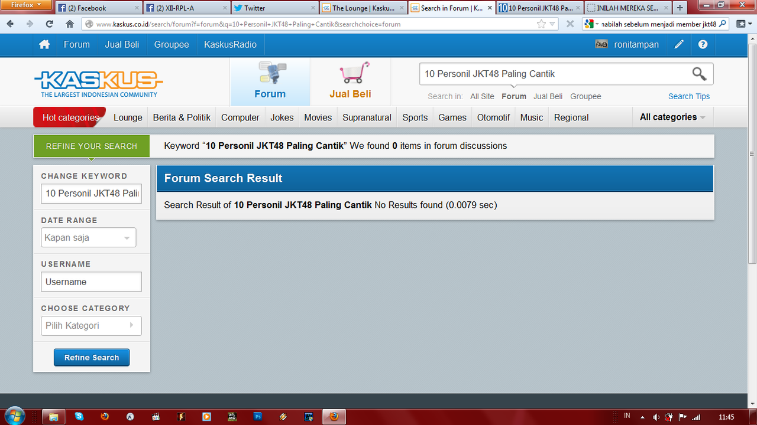
Task: Switch to the XII-RPL-A tab
Action: coord(185,8)
